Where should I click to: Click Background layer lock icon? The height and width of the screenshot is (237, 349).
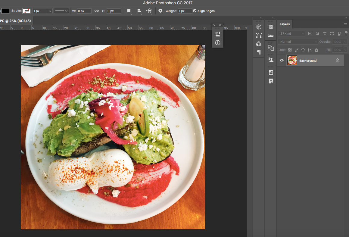(x=338, y=60)
